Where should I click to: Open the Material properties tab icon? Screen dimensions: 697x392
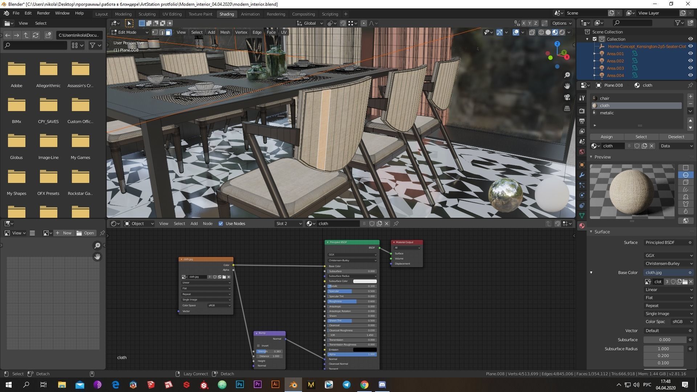coord(582,226)
